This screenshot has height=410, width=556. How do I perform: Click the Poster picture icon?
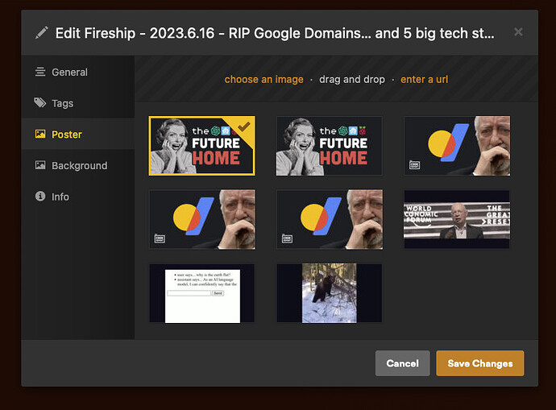point(40,134)
